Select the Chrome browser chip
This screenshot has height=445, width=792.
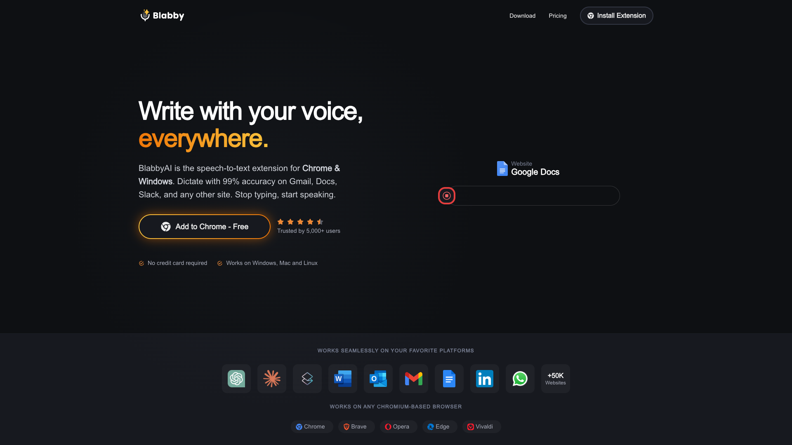312,426
